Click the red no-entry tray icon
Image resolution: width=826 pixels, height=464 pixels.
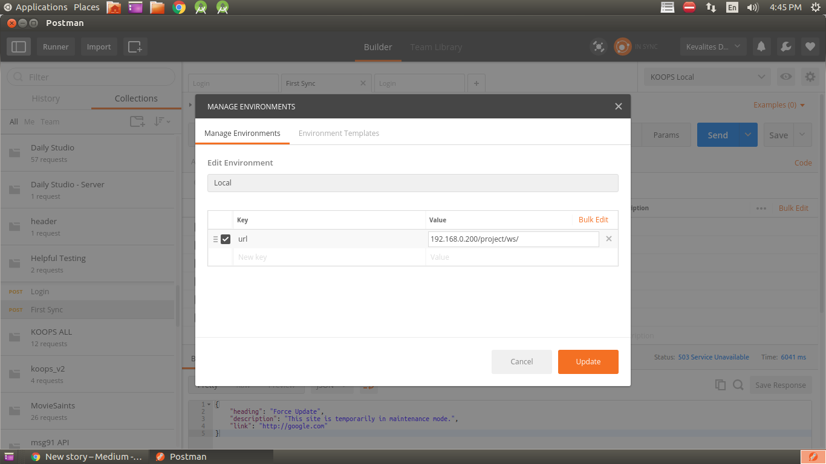[689, 7]
